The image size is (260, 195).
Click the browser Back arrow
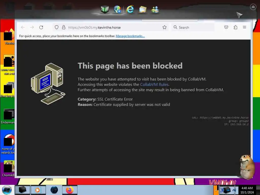[23, 27]
